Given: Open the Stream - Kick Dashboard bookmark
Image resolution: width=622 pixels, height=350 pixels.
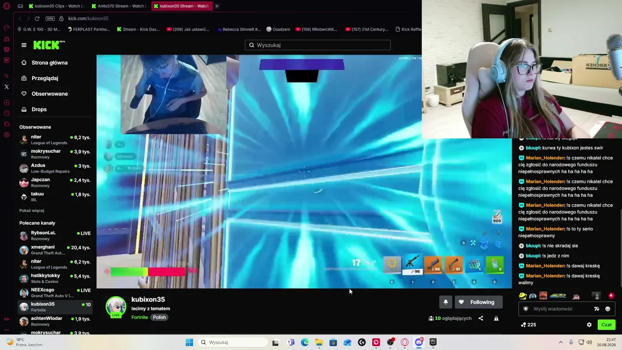Looking at the screenshot, I should 138,29.
